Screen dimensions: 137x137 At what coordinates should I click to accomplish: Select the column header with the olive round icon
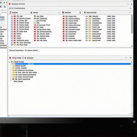click(90, 12)
